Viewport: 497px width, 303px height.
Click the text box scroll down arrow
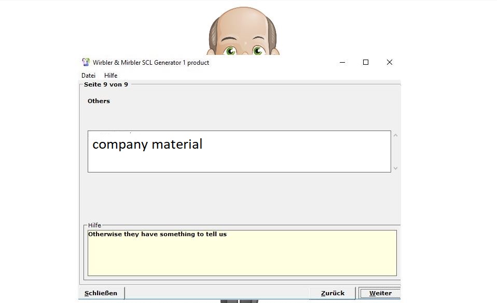(x=395, y=168)
